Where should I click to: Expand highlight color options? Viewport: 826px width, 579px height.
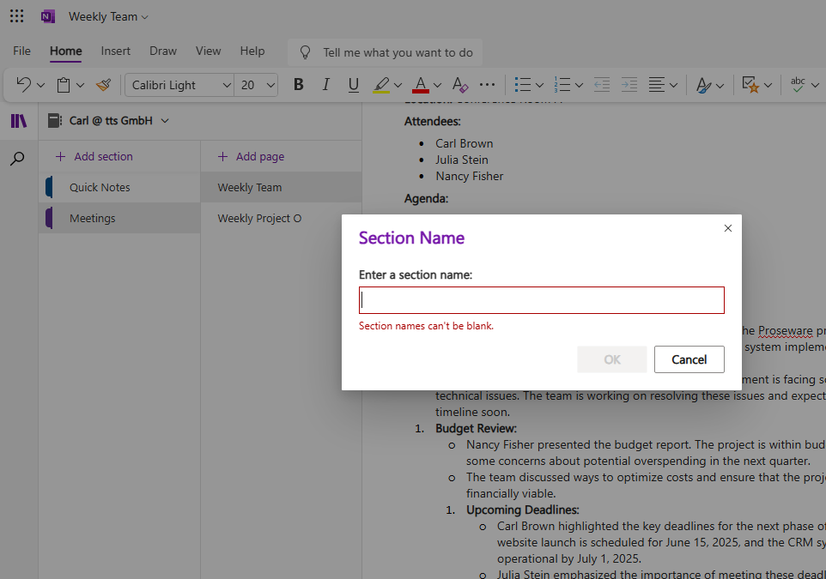pos(398,85)
